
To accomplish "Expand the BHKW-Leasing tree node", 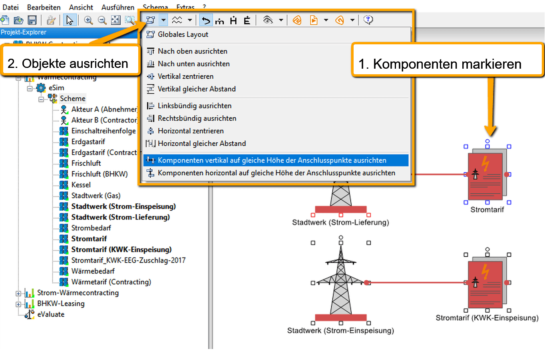I will tap(18, 304).
